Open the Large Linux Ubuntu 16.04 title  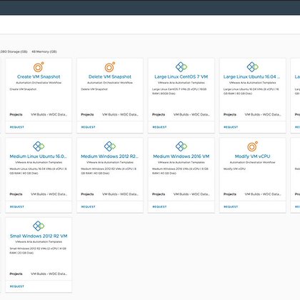click(251, 76)
